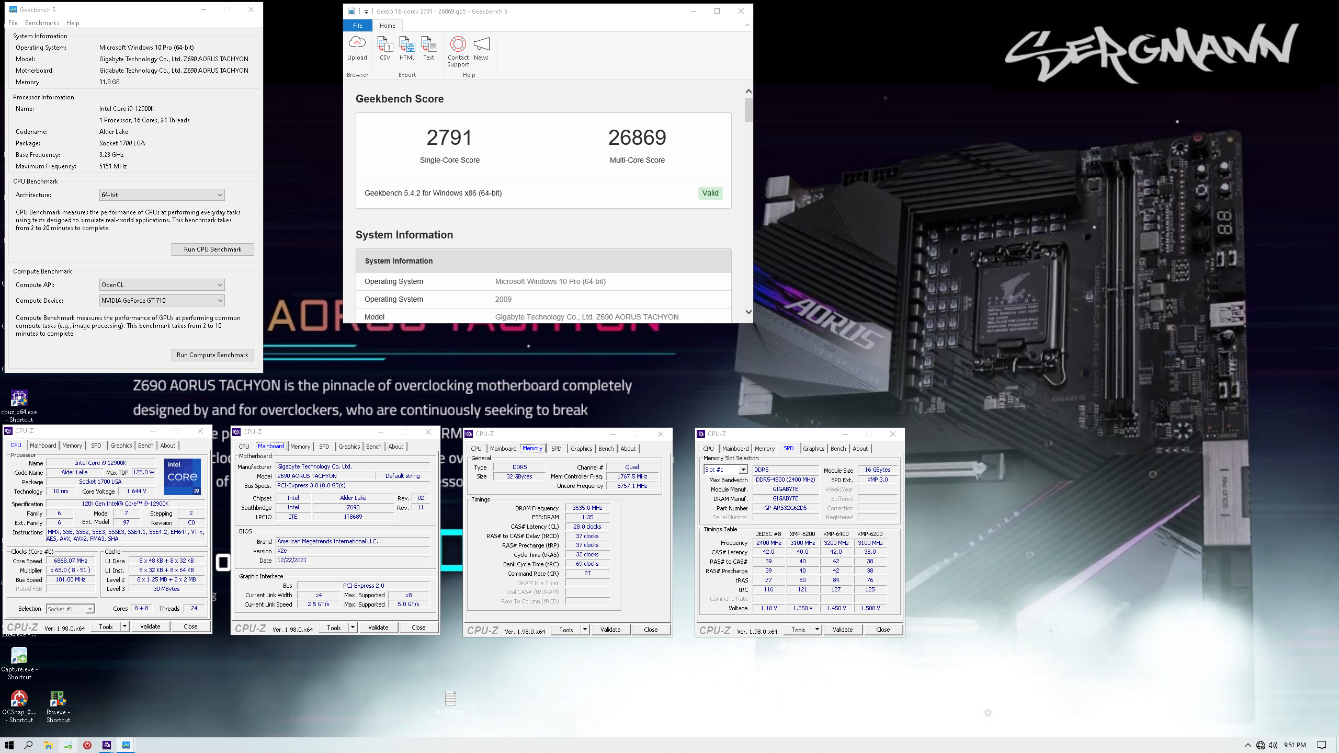
Task: Click DRAM Frequency 3535.0 MHz value
Action: [587, 508]
